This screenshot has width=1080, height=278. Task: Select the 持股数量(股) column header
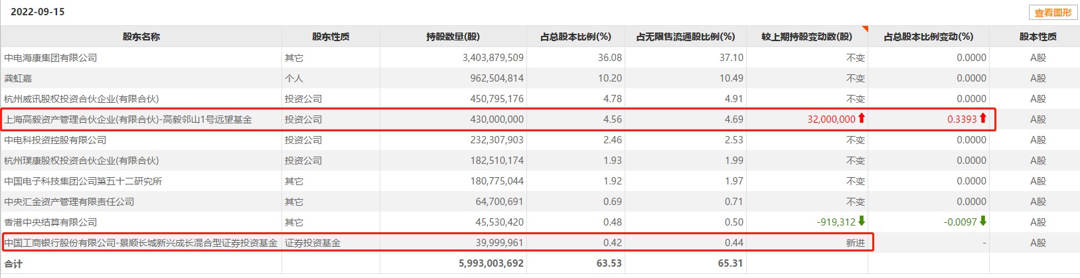point(453,36)
